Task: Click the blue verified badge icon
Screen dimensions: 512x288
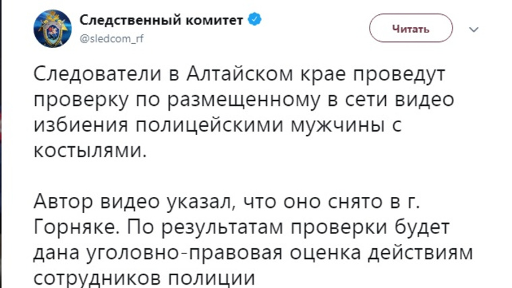Action: [x=255, y=20]
